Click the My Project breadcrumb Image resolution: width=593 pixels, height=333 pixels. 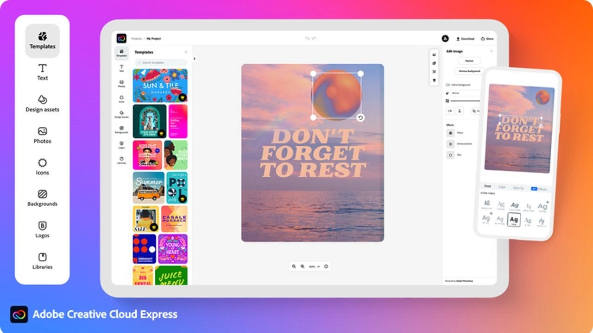tap(154, 38)
